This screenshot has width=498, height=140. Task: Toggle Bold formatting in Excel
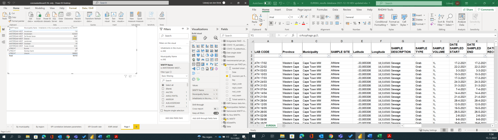(x=271, y=23)
